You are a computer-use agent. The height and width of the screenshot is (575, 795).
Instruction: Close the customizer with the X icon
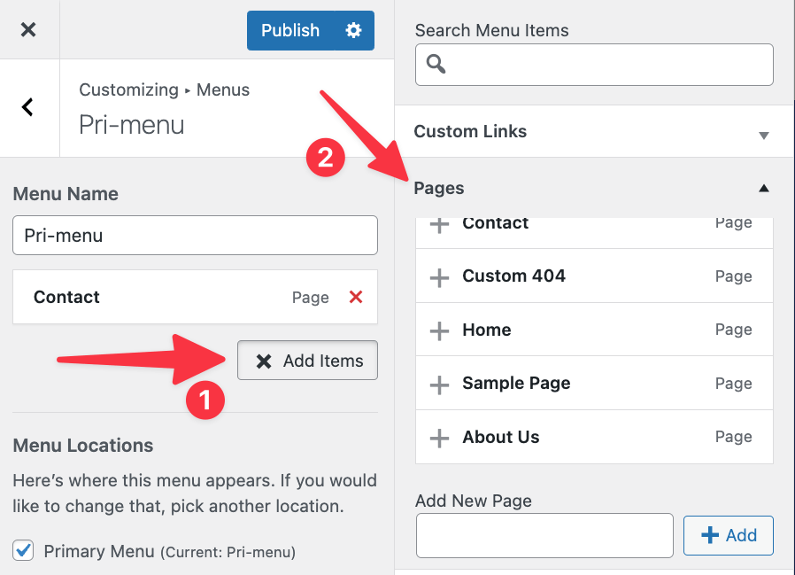(27, 29)
